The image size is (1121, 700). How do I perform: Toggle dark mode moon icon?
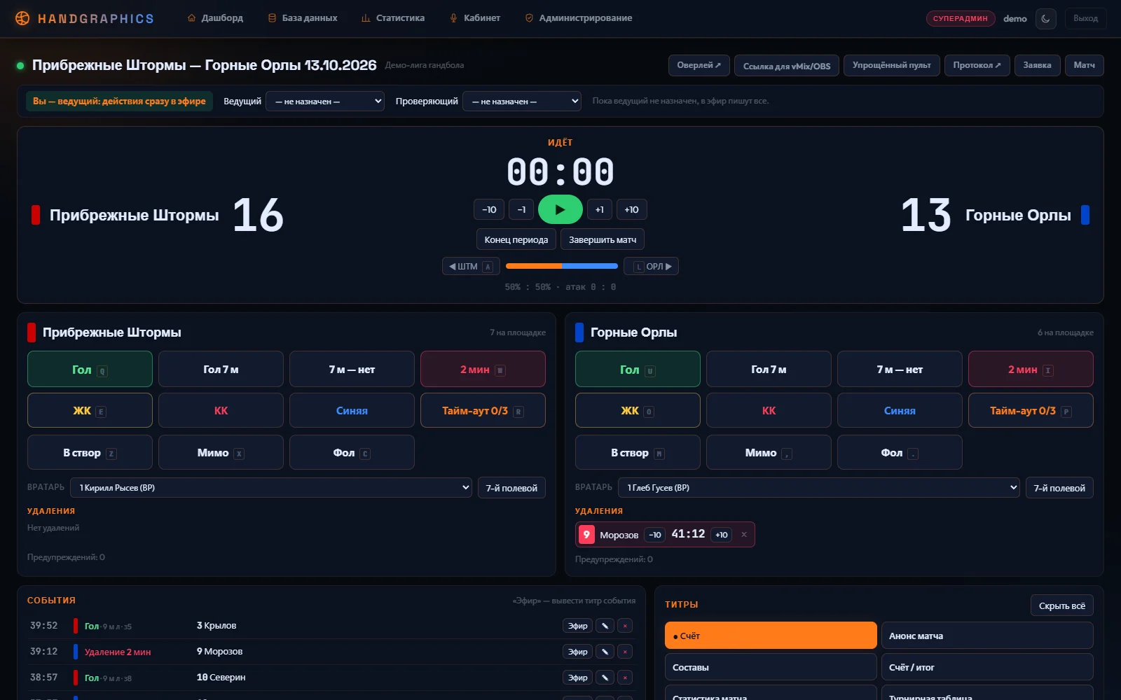[1045, 18]
